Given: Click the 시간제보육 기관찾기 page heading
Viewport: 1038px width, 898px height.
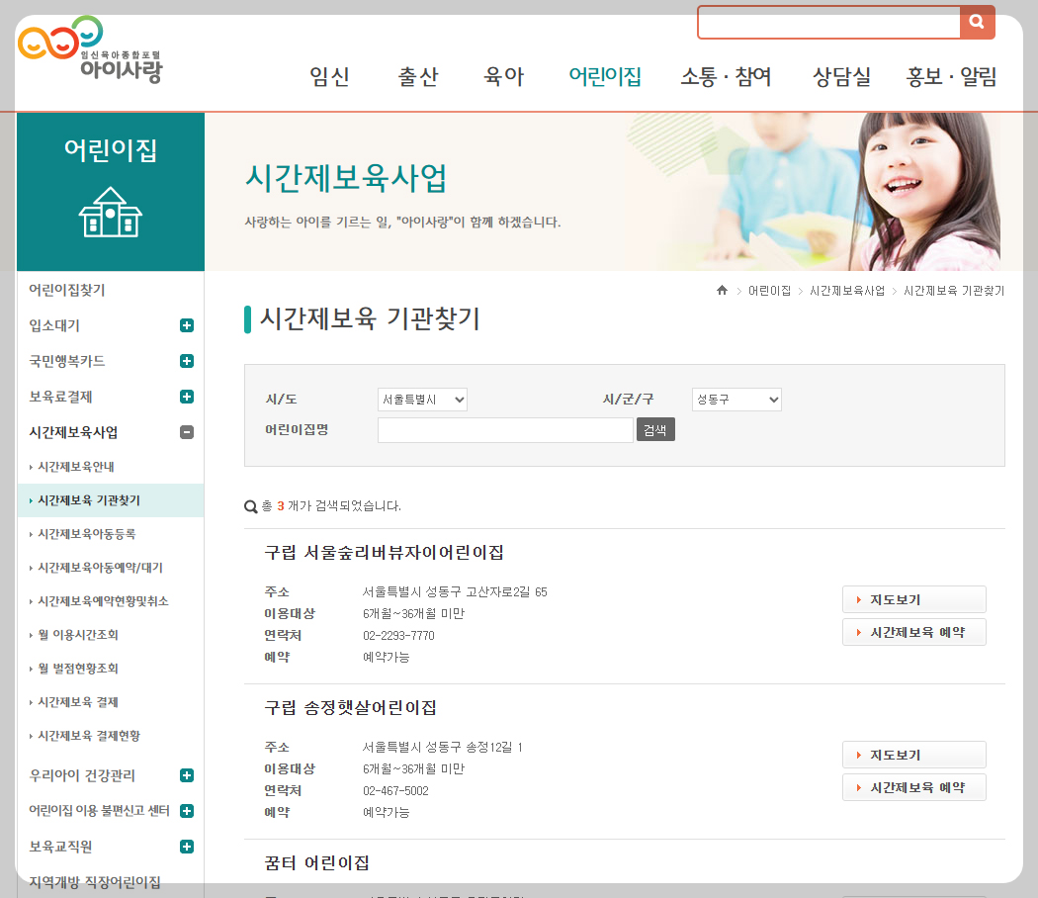Looking at the screenshot, I should [370, 318].
